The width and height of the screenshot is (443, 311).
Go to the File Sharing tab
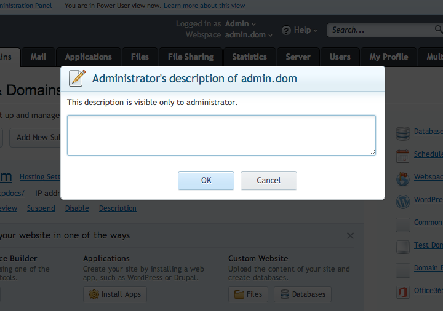pos(191,57)
